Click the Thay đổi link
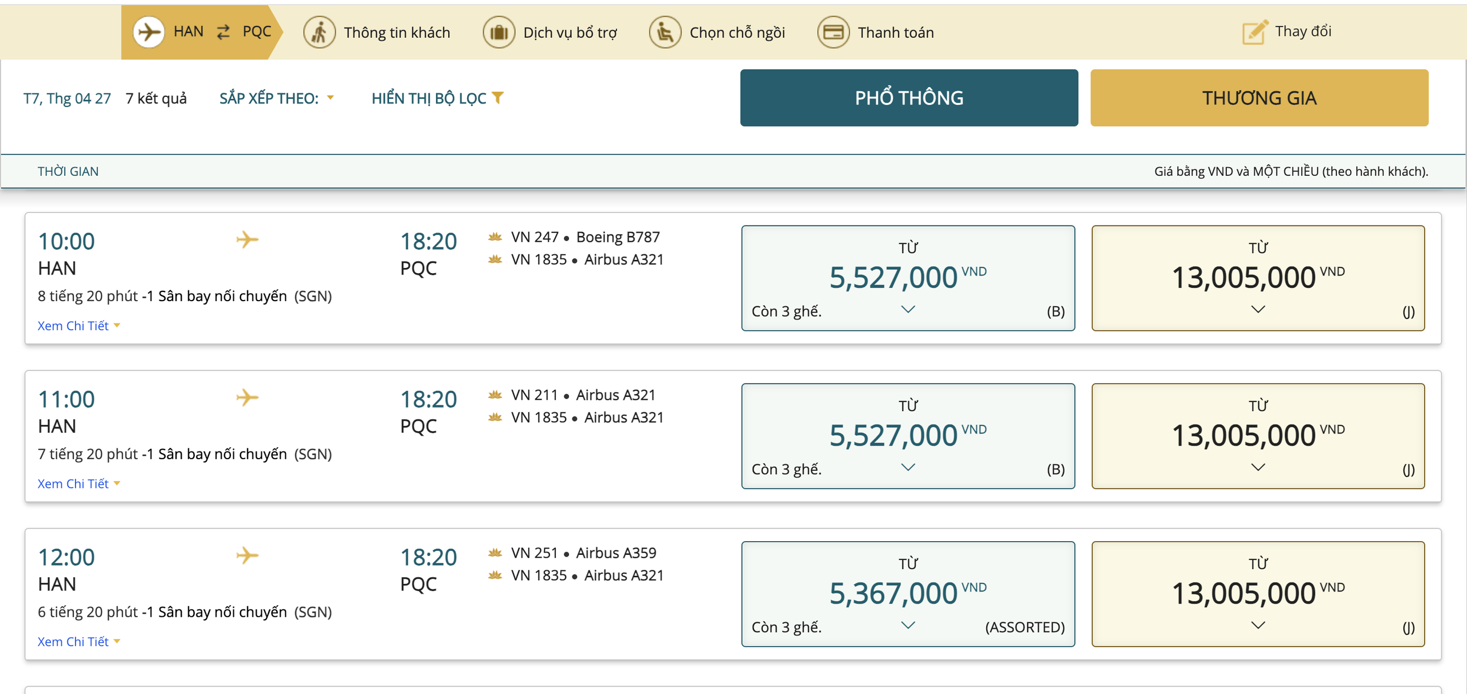 [x=1303, y=31]
